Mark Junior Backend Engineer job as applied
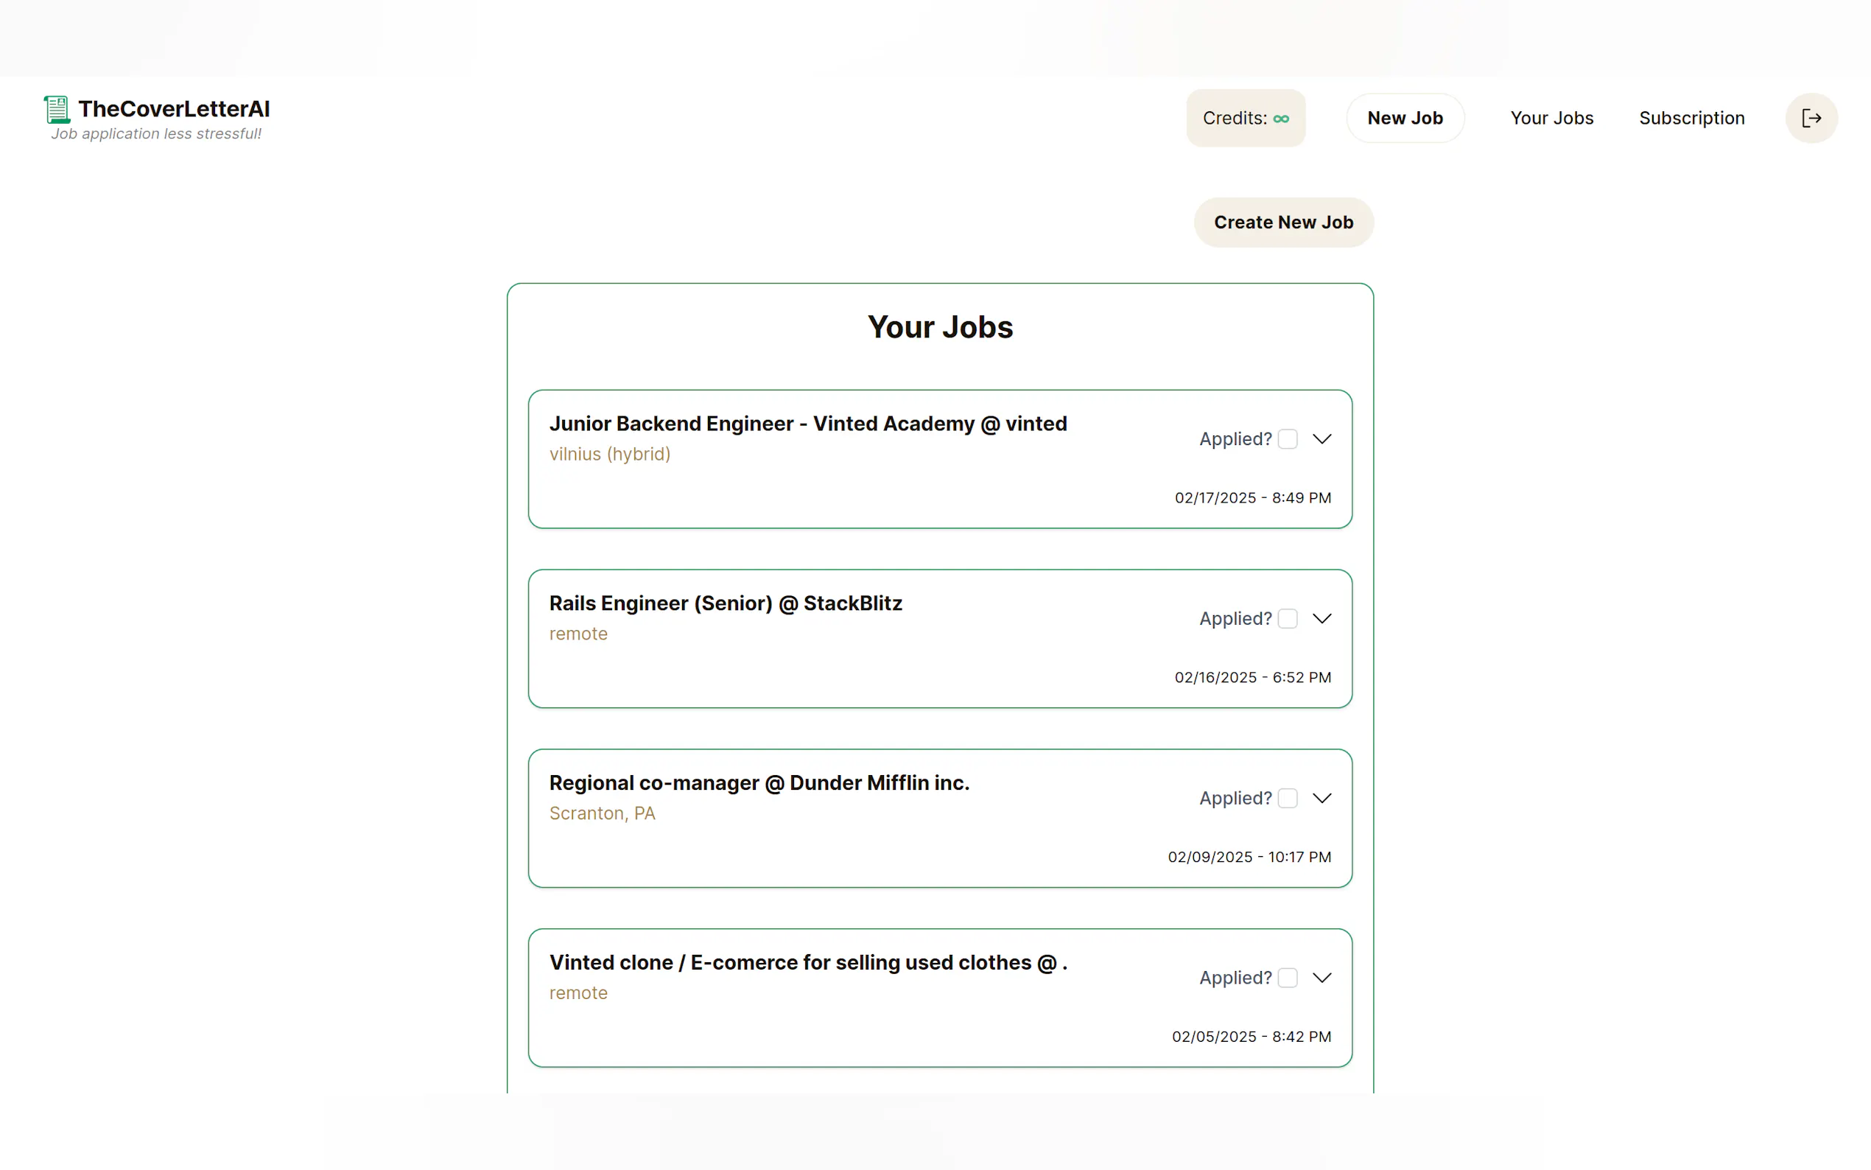Image resolution: width=1871 pixels, height=1170 pixels. coord(1287,440)
